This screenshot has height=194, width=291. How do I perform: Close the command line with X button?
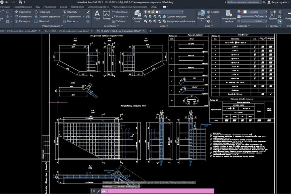click(94, 191)
